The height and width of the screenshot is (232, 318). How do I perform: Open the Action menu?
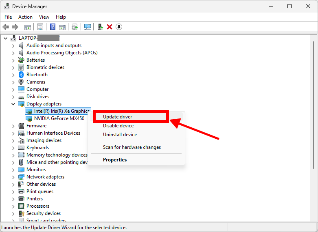point(25,17)
